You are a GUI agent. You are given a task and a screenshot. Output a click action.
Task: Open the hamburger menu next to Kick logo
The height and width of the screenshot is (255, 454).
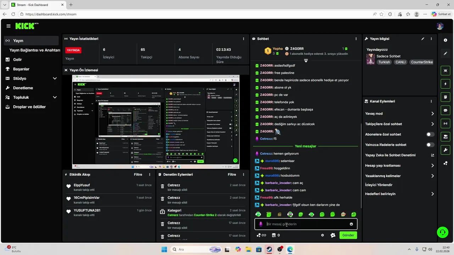click(x=9, y=26)
